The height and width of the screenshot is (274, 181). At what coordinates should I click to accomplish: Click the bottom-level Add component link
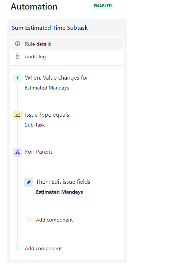click(x=43, y=248)
